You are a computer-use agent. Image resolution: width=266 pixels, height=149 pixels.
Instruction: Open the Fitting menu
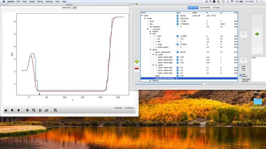tap(40, 2)
